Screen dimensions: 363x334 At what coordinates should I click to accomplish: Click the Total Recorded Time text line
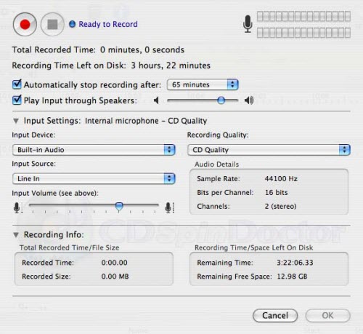tap(98, 49)
